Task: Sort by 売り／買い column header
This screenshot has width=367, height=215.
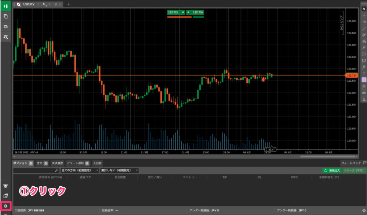Action: tap(155, 177)
